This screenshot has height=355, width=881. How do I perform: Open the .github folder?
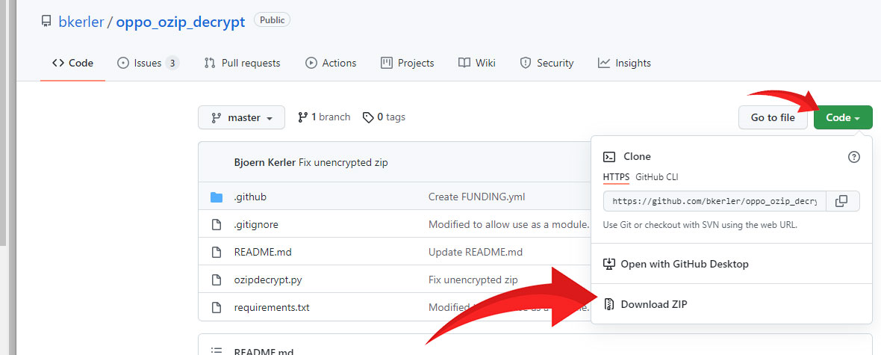point(250,197)
